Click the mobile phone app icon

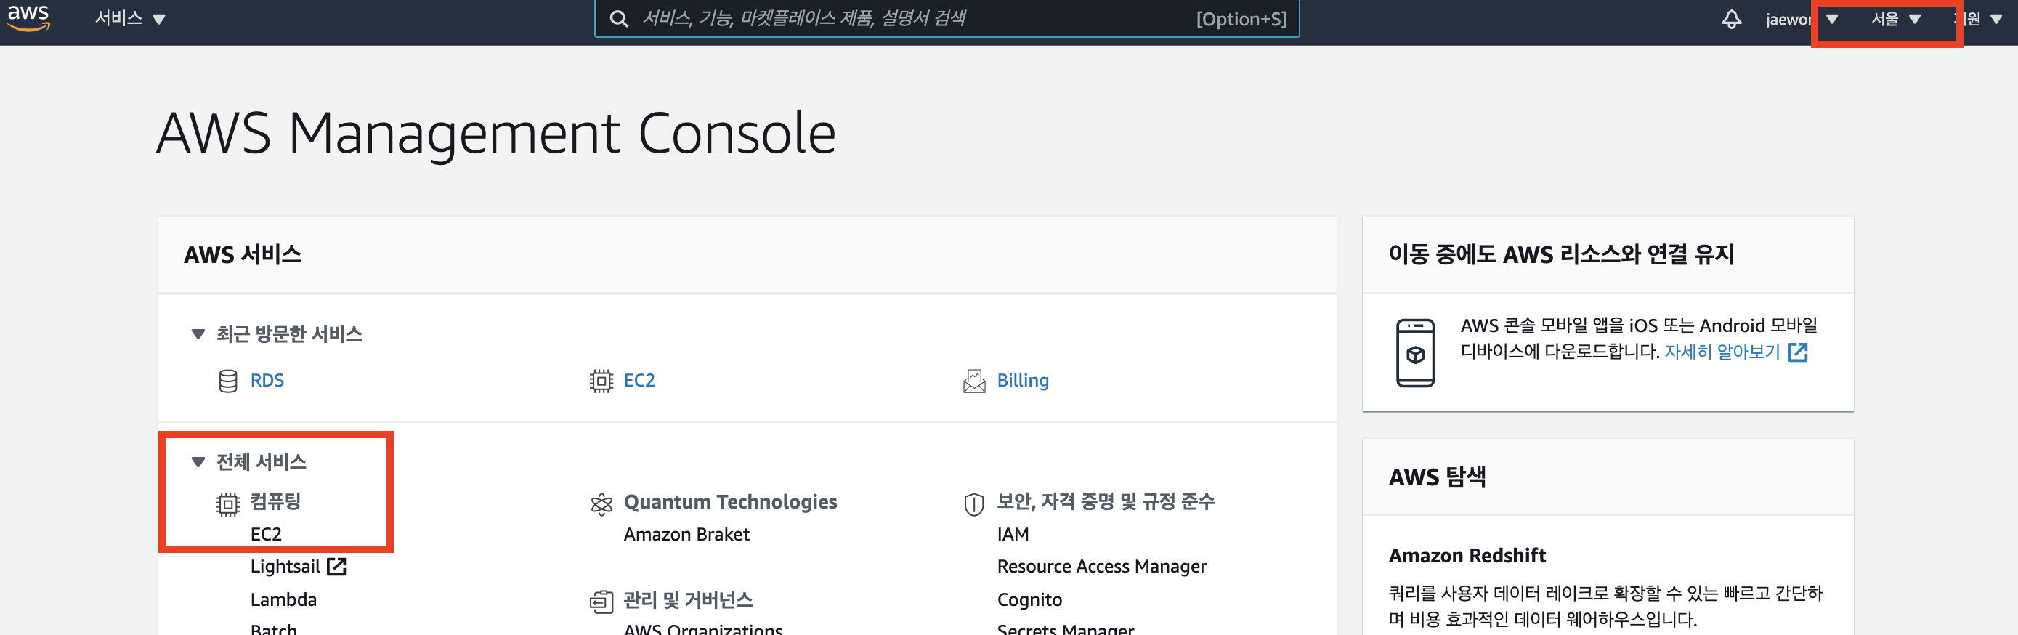tap(1415, 353)
